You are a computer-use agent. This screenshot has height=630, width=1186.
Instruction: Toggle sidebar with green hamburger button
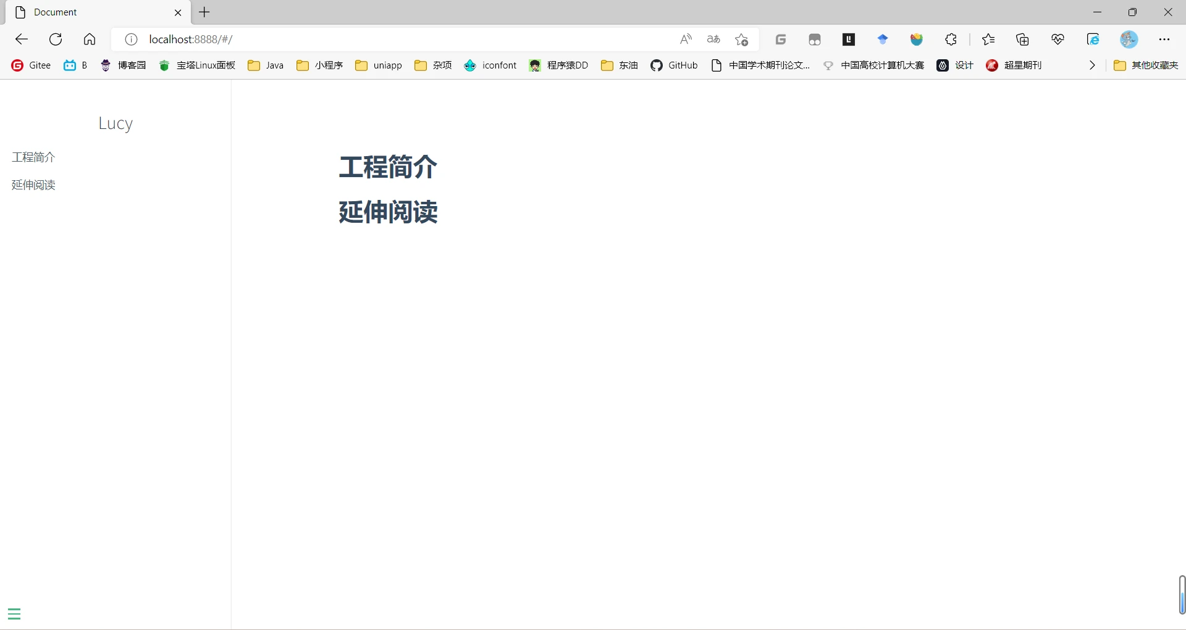[14, 614]
